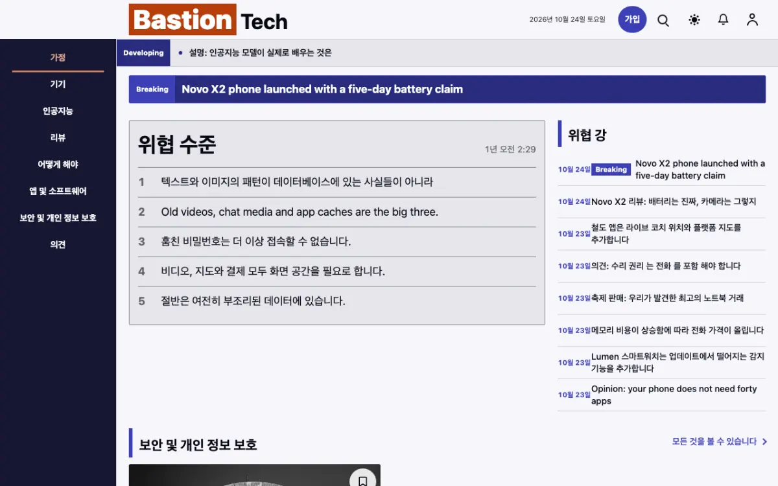Open the notifications bell icon

point(724,20)
